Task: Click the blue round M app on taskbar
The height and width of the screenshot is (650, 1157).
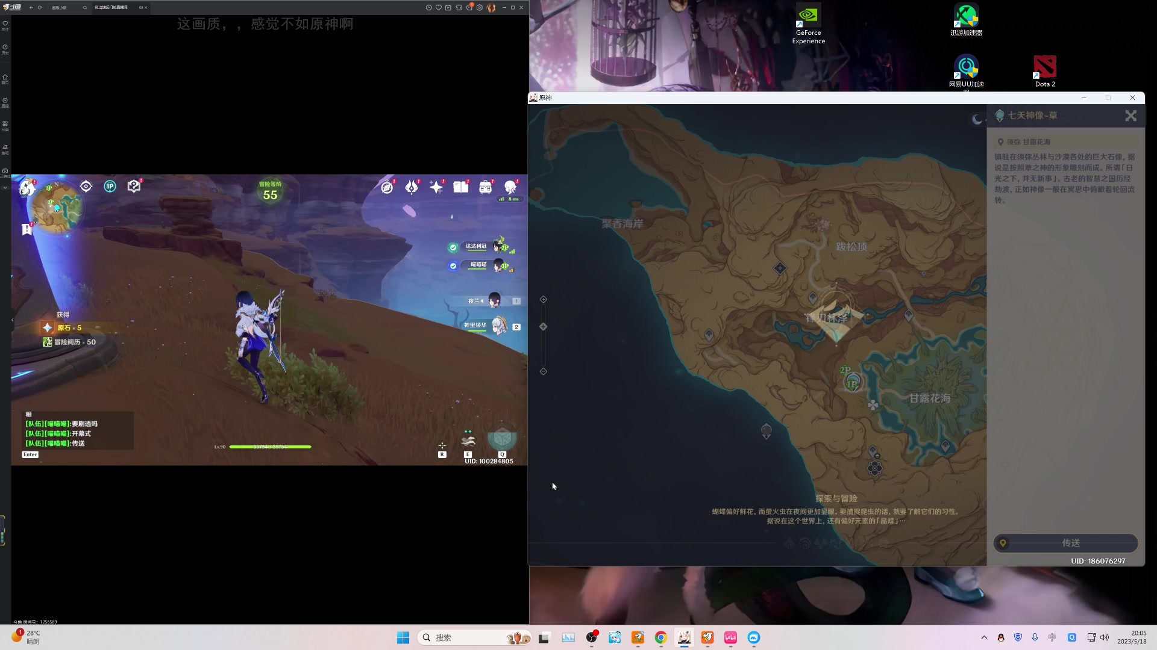Action: tap(753, 637)
